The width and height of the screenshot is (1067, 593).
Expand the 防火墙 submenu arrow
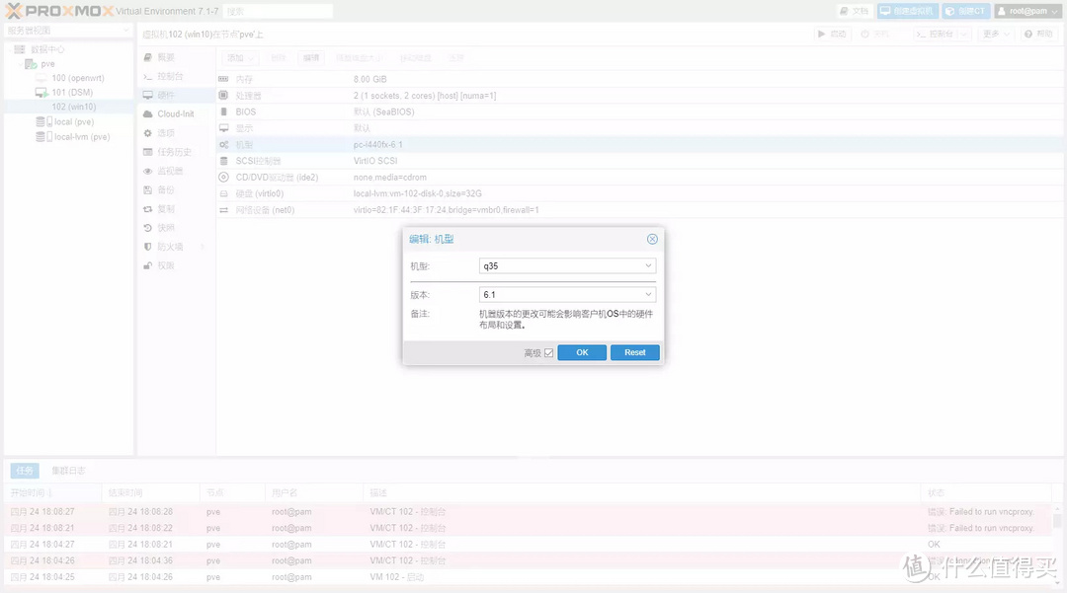pyautogui.click(x=203, y=247)
